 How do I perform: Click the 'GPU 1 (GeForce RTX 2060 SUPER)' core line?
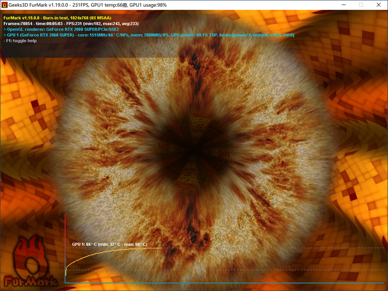(149, 35)
